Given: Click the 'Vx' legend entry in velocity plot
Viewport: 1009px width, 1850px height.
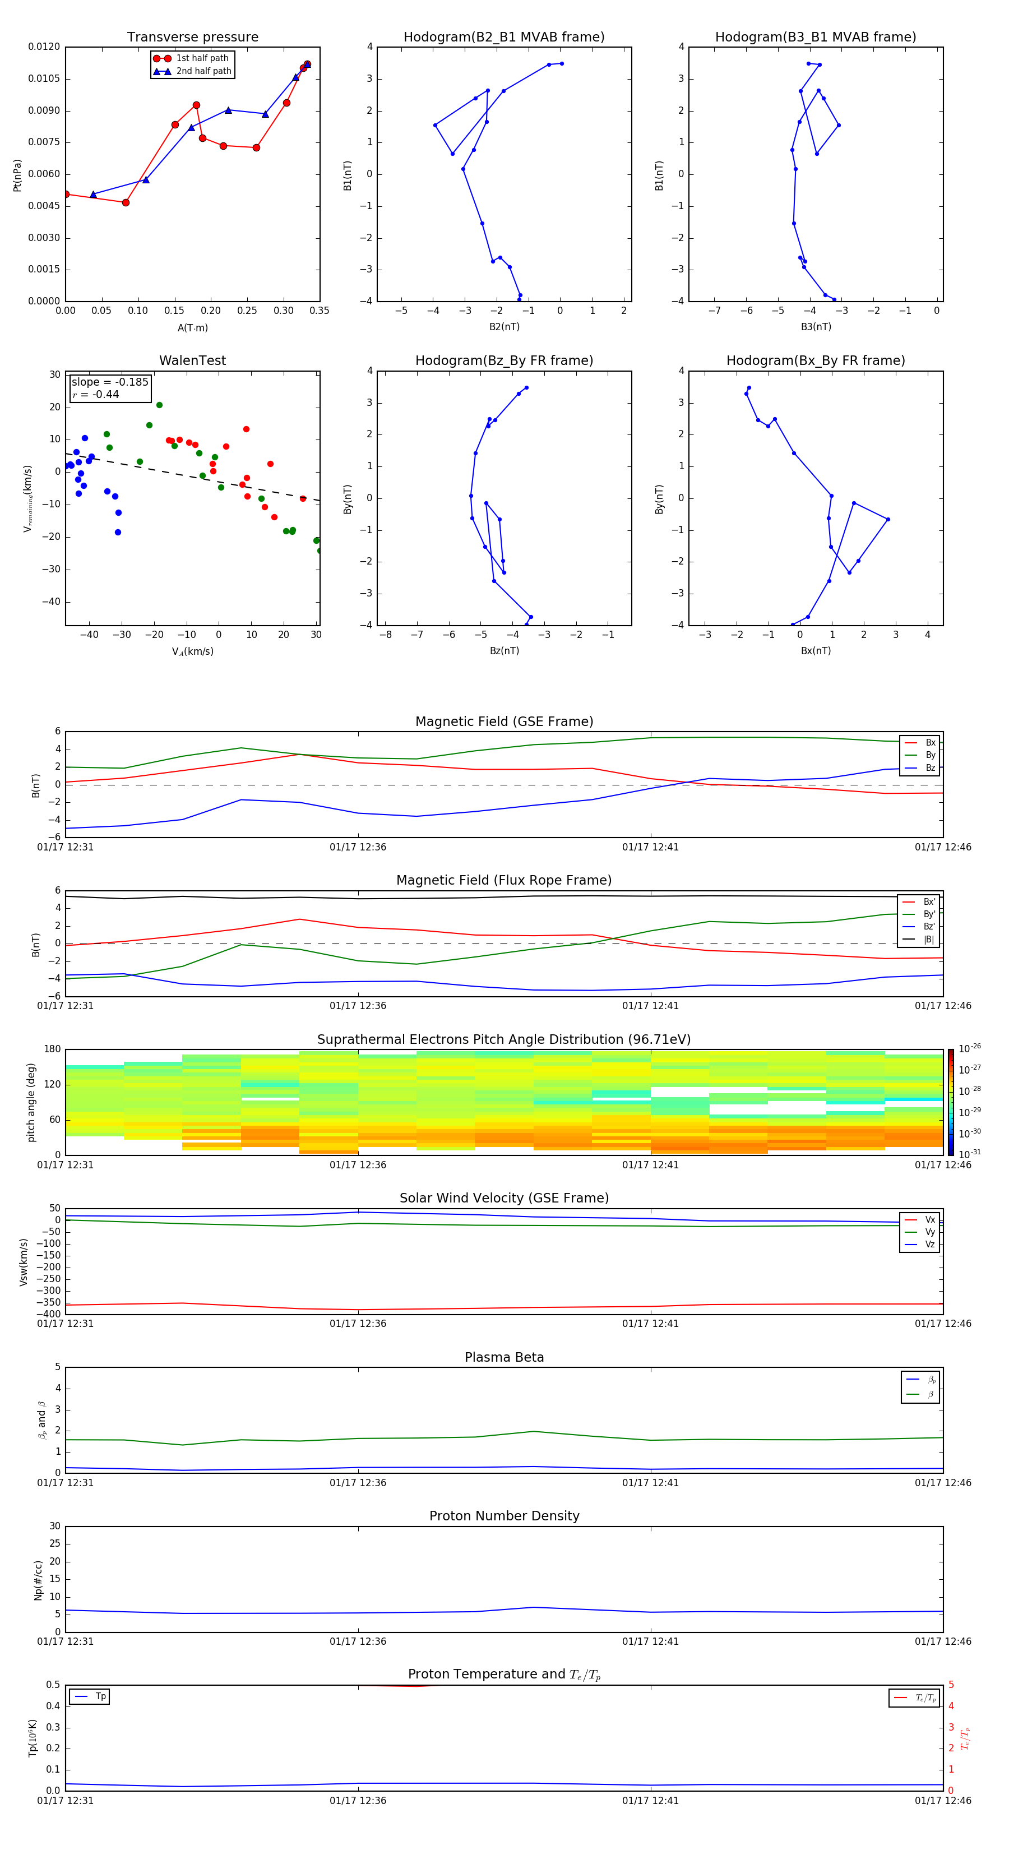Looking at the screenshot, I should (x=920, y=1219).
